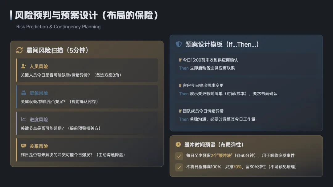333x187 pixels.
Task: Select the 资源风险 card text
Action: point(59,101)
